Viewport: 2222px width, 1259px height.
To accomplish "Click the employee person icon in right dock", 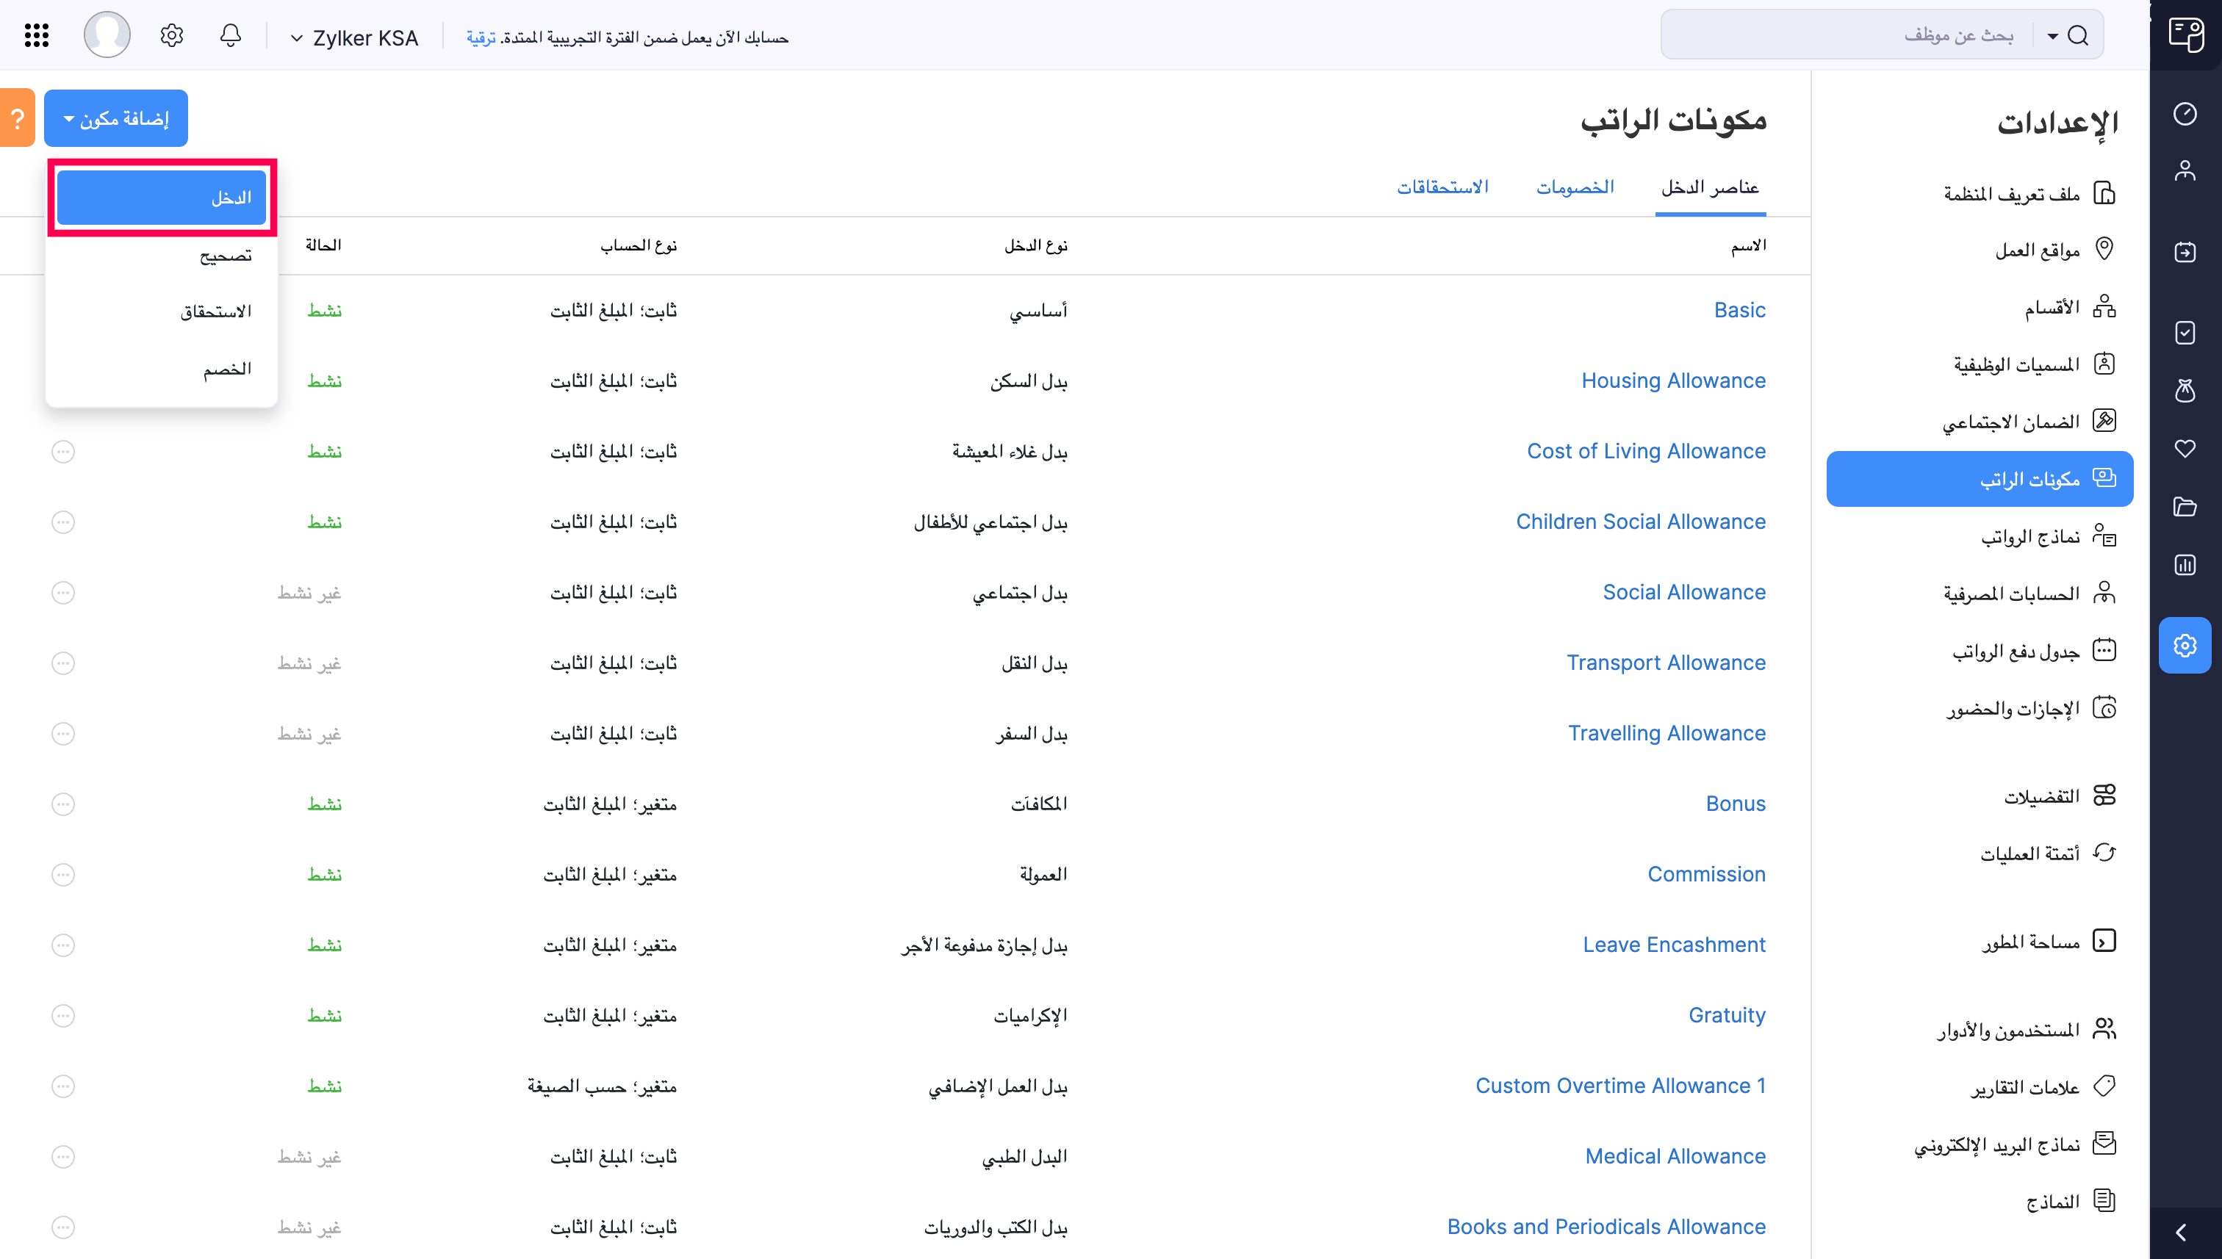I will [2187, 170].
